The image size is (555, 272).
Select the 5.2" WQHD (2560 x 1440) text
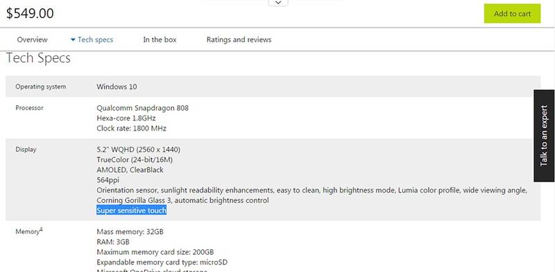tap(138, 149)
